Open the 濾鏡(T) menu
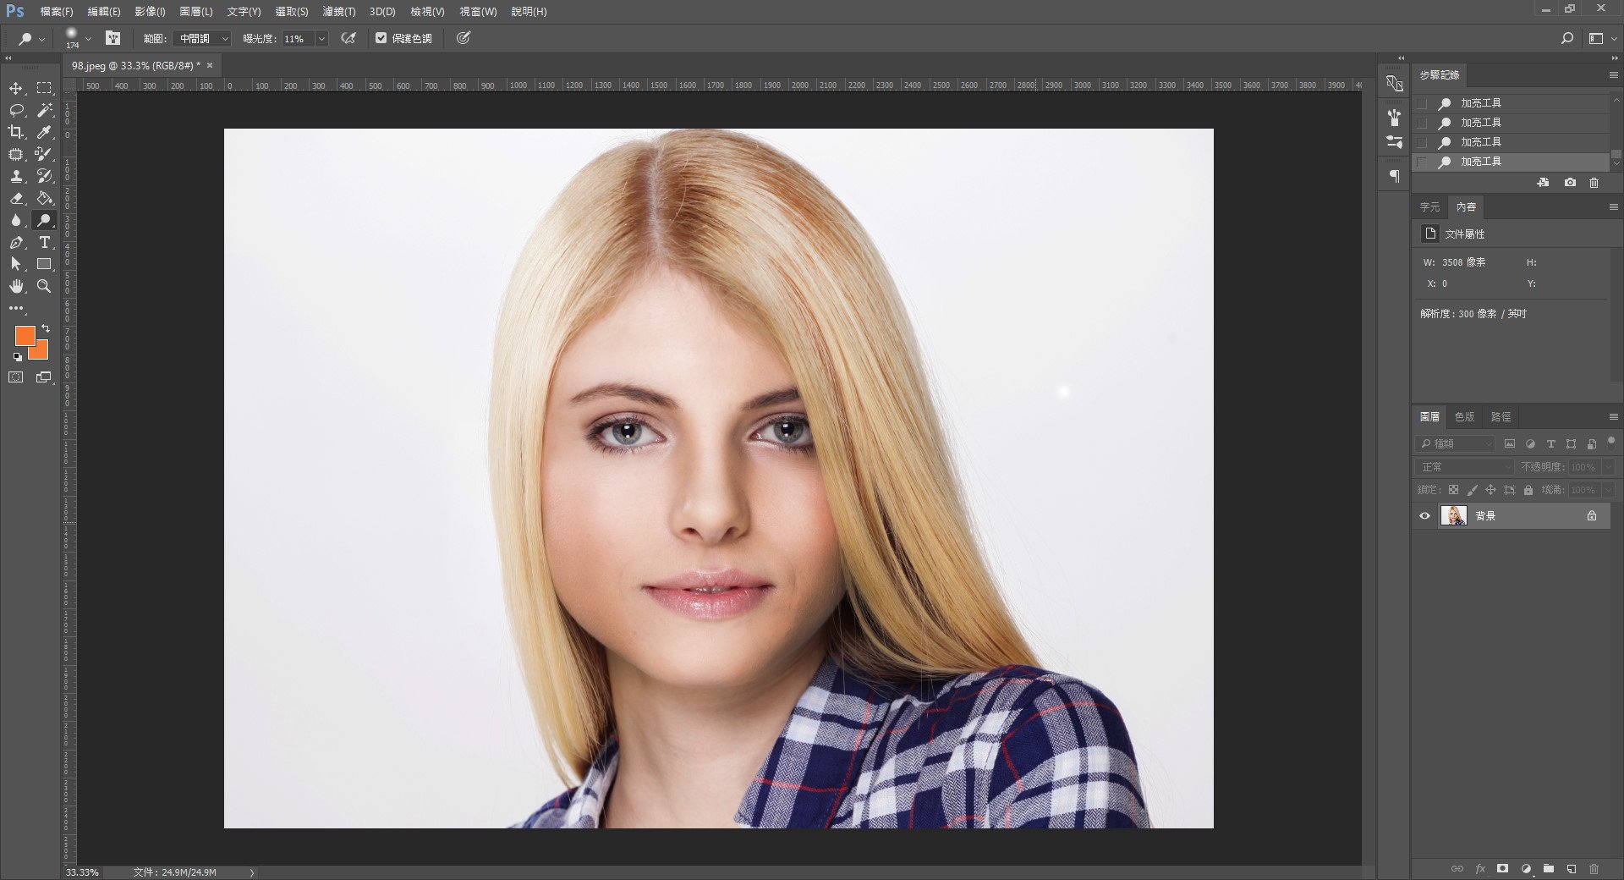The height and width of the screenshot is (880, 1624). (x=338, y=12)
